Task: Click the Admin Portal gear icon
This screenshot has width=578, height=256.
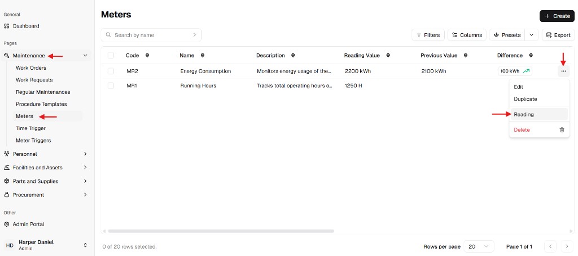Action: click(6, 224)
